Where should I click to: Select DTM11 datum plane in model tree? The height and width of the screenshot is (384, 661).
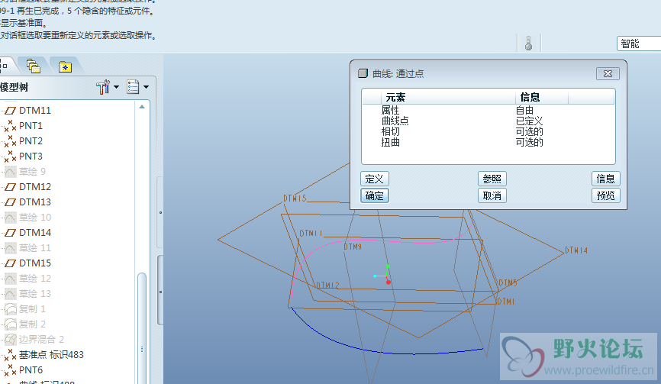(x=35, y=111)
